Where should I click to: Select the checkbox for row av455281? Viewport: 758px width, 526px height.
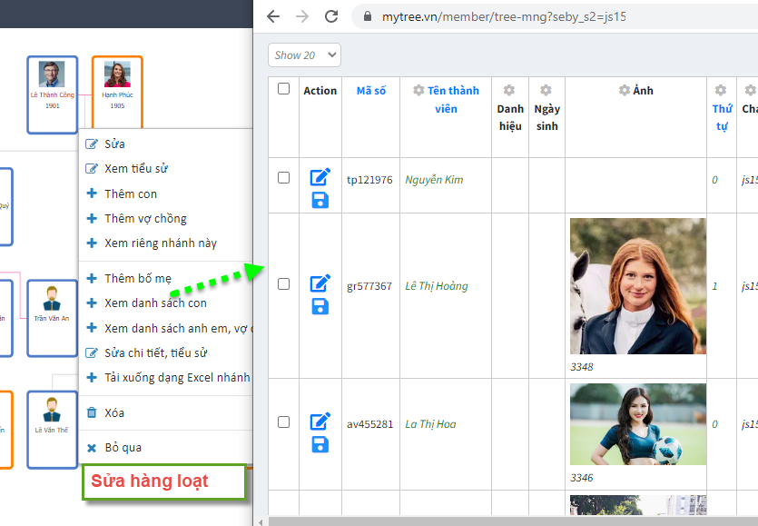click(x=284, y=422)
